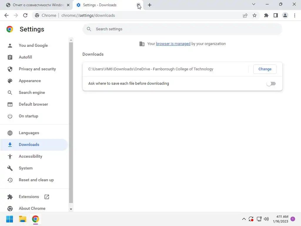Open a new tab with plus button
This screenshot has width=301, height=226.
coord(150,5)
